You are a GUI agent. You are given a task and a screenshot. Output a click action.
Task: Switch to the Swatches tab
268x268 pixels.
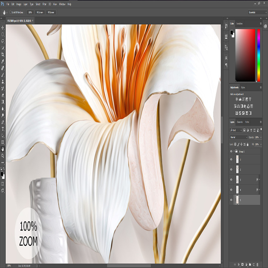[239, 23]
